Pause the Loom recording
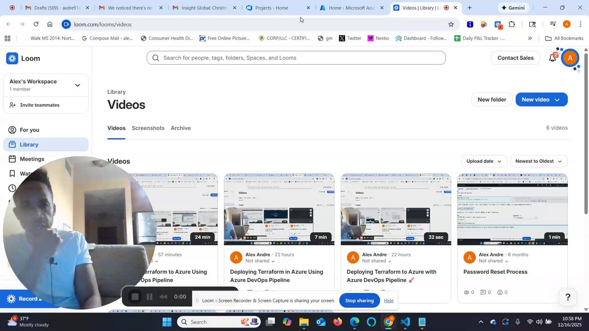Viewport: 589px width, 331px height. click(150, 297)
